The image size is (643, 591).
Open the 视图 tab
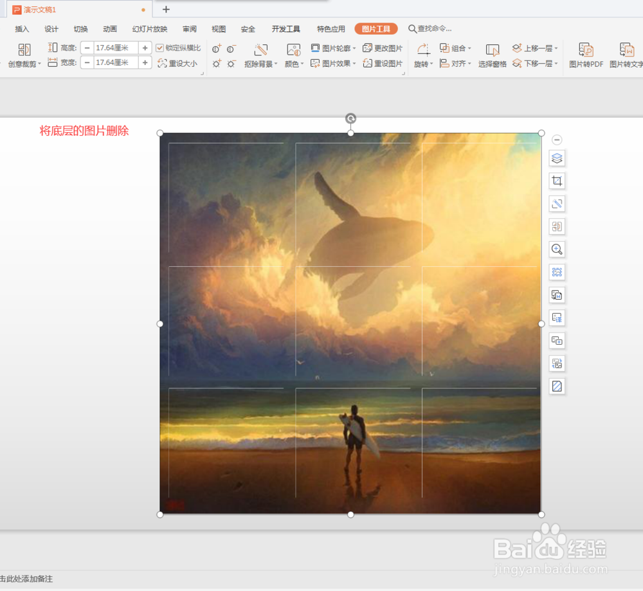coord(219,29)
